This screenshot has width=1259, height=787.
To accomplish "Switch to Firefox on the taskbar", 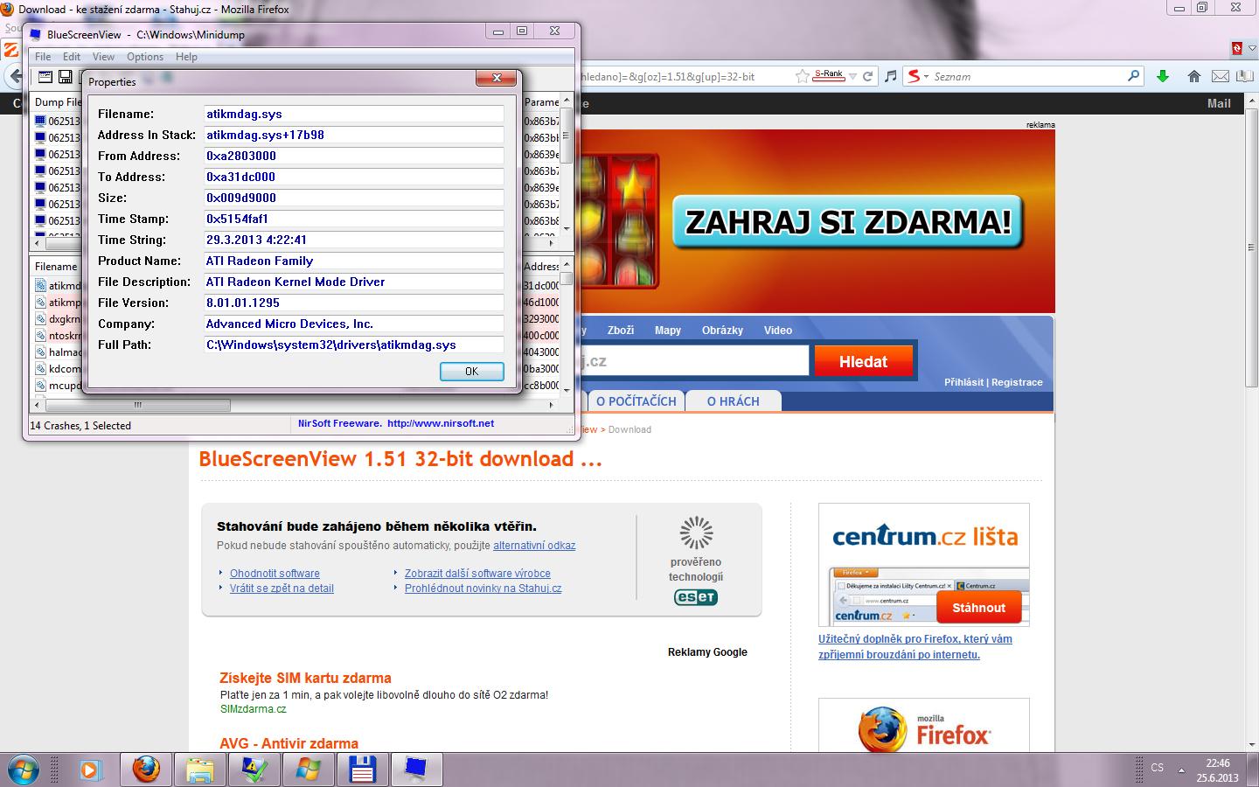I will pos(146,770).
